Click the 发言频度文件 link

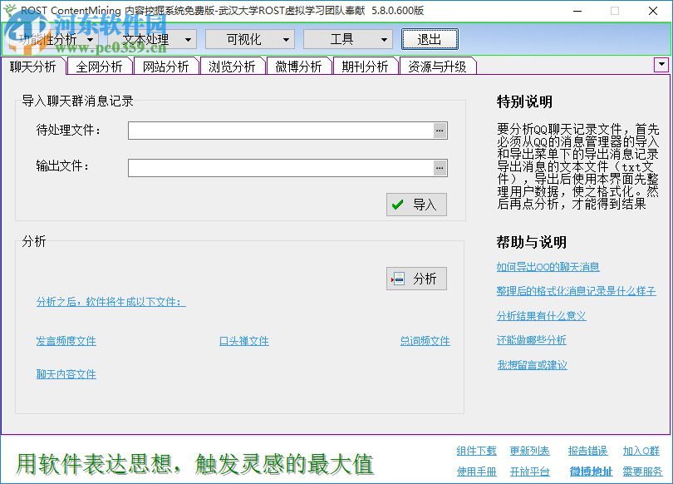pyautogui.click(x=66, y=341)
